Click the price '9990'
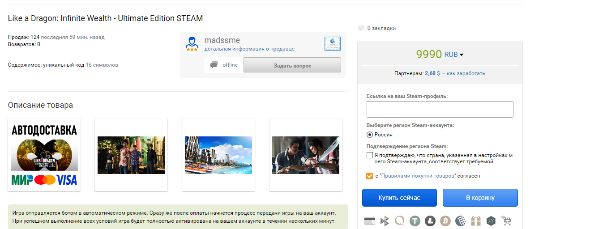Image resolution: width=590 pixels, height=229 pixels. pyautogui.click(x=429, y=54)
